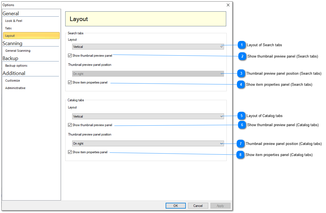Viewport: 326px width, 213px height.
Task: Click the blue callout number 1 badge
Action: click(242, 45)
